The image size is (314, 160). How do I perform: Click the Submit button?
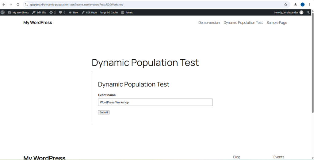(104, 112)
